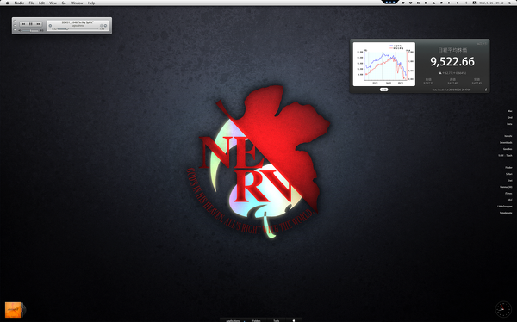Screen dimensions: 517x322
Task: Click the date and time in the menu bar
Action: [491, 3]
